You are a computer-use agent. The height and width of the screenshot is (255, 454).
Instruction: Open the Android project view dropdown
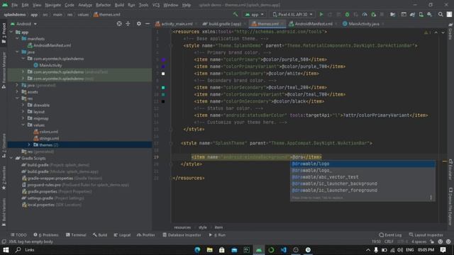23,23
